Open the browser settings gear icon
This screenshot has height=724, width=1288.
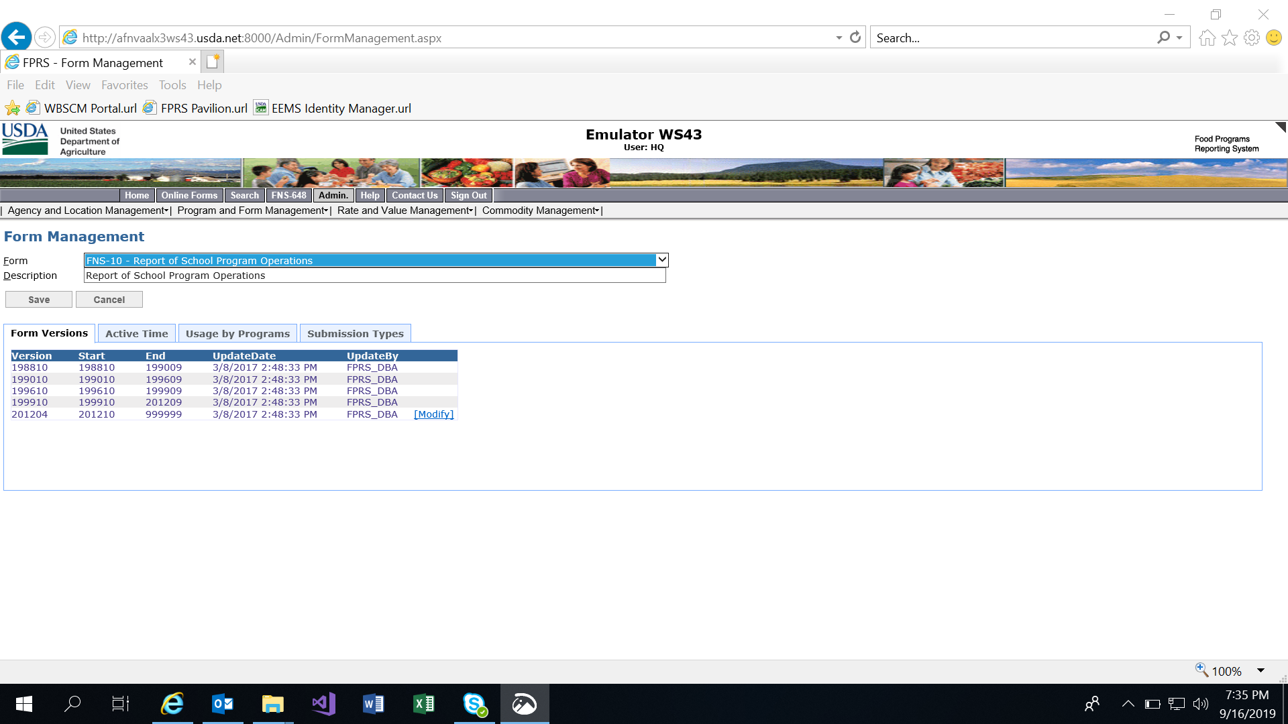1251,38
